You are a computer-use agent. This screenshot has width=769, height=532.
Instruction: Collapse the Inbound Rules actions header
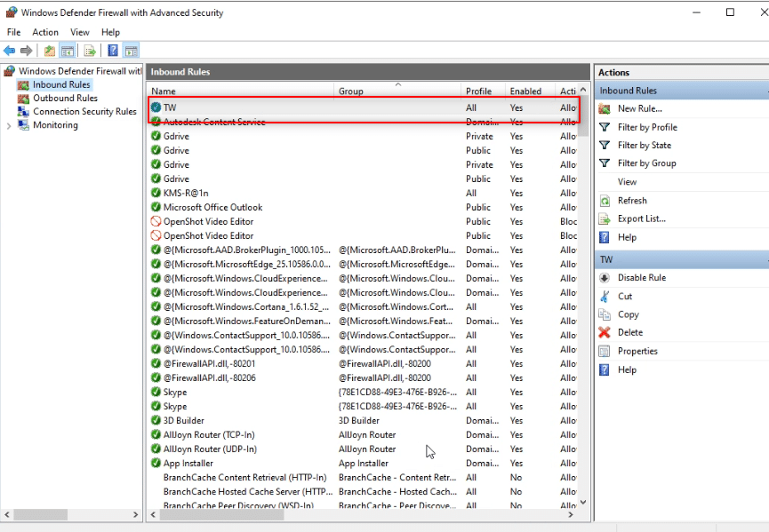tap(682, 91)
